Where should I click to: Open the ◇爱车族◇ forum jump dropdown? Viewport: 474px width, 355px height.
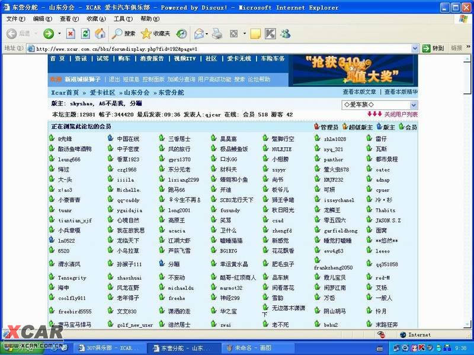pyautogui.click(x=414, y=105)
